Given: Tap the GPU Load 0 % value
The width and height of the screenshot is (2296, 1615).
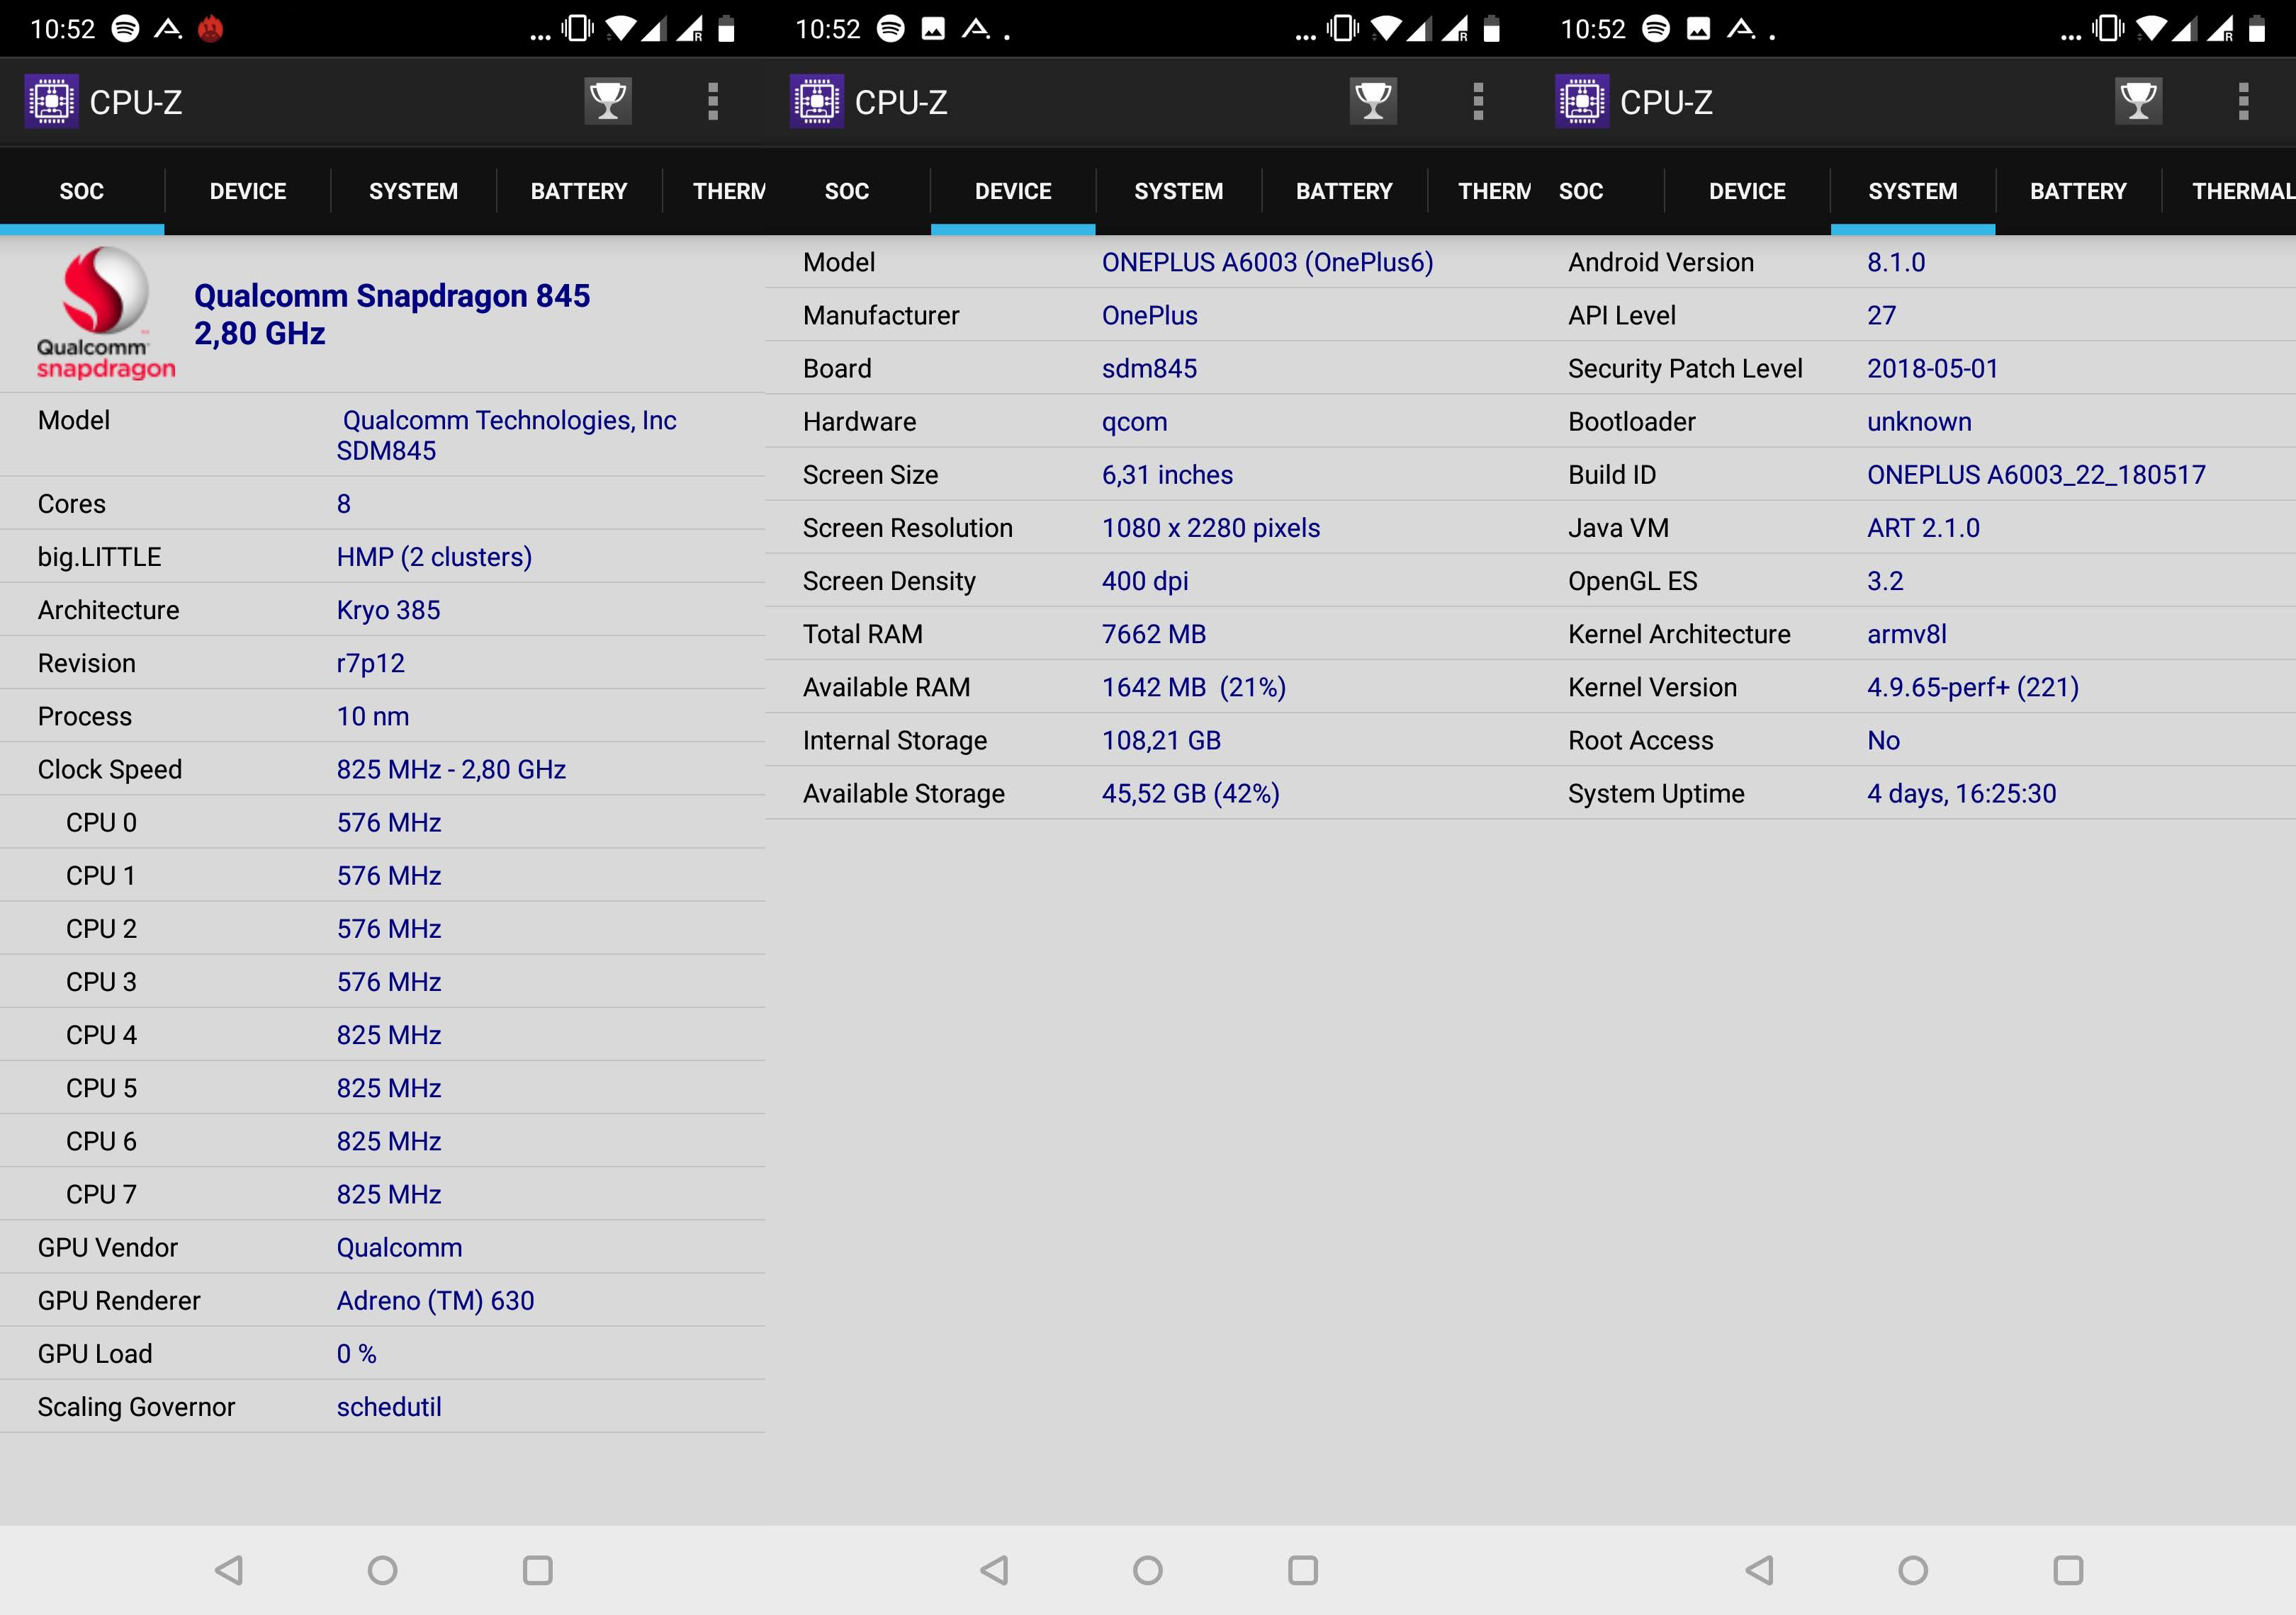Looking at the screenshot, I should click(x=356, y=1353).
